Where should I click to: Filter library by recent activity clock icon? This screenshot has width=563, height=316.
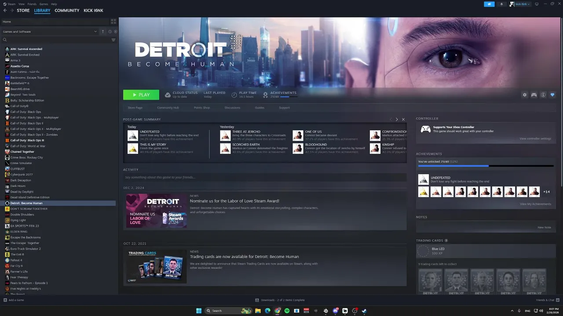click(x=110, y=32)
